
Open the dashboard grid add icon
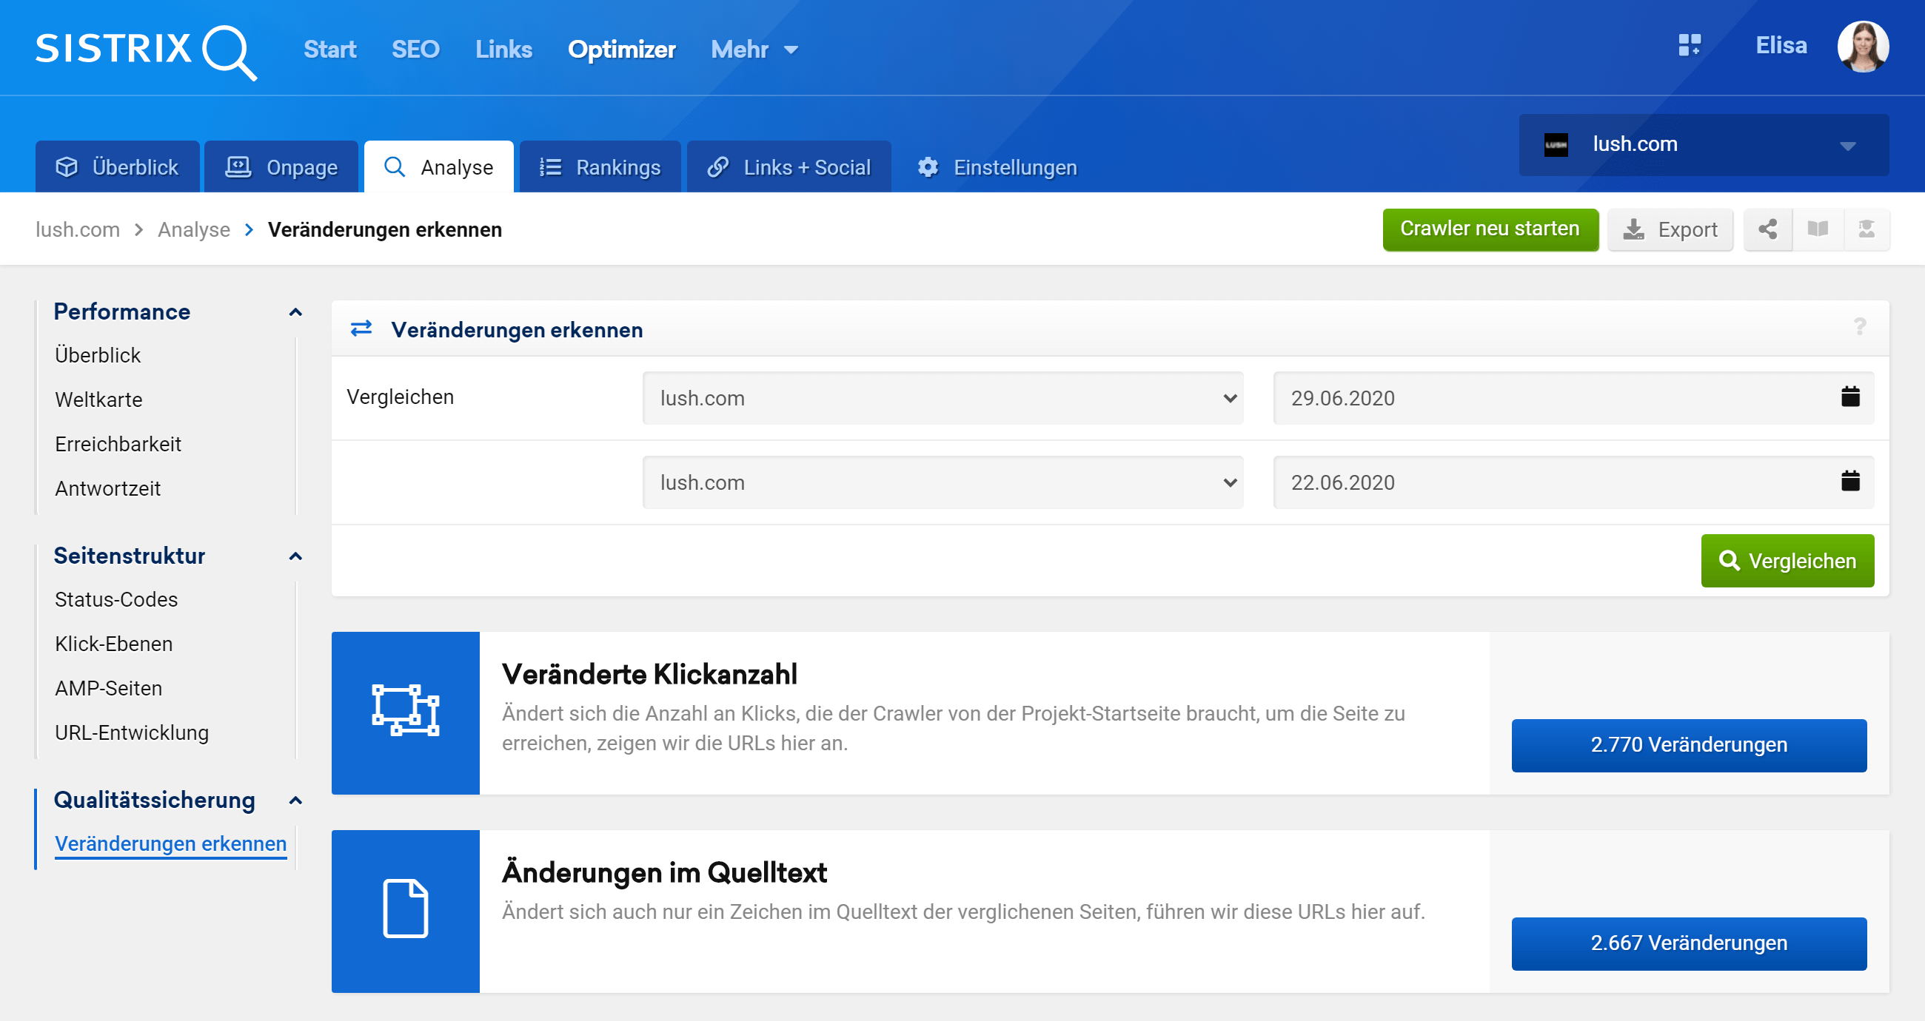1689,46
